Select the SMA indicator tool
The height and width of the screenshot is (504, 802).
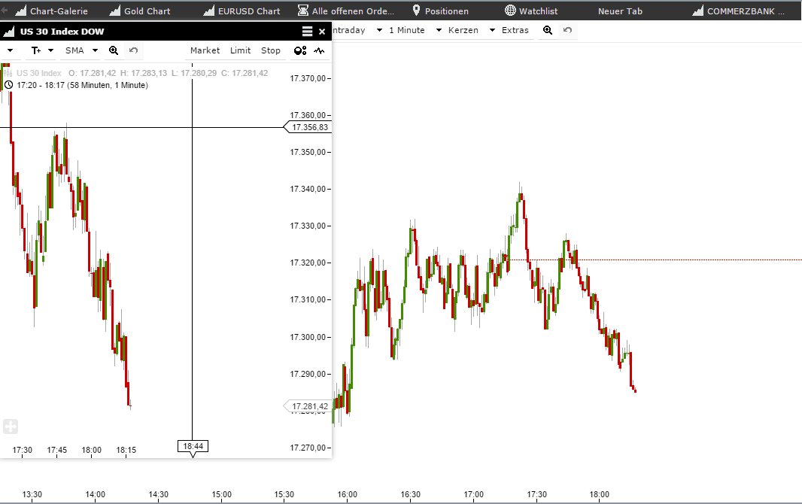click(x=75, y=50)
